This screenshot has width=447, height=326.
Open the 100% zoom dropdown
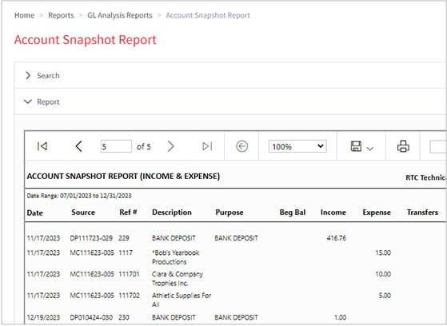pyautogui.click(x=297, y=146)
